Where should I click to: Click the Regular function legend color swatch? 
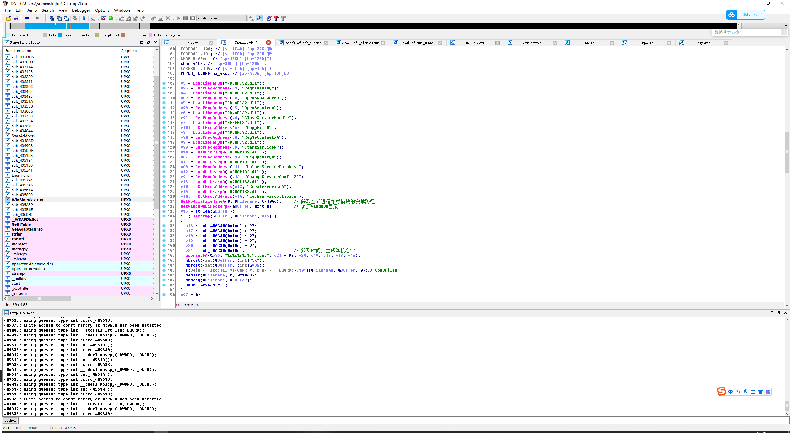click(x=60, y=35)
